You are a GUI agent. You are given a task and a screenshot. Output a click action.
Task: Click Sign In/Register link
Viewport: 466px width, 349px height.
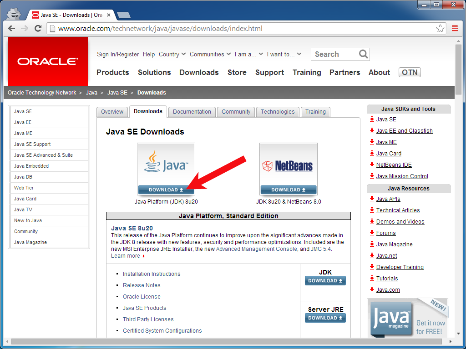(x=118, y=55)
